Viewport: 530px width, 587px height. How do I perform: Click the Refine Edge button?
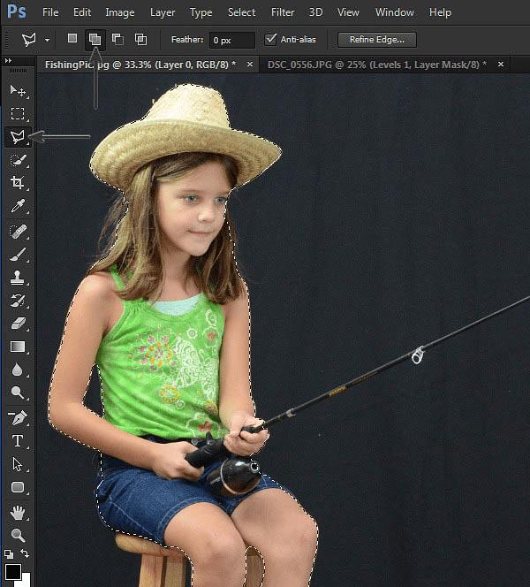(x=377, y=40)
